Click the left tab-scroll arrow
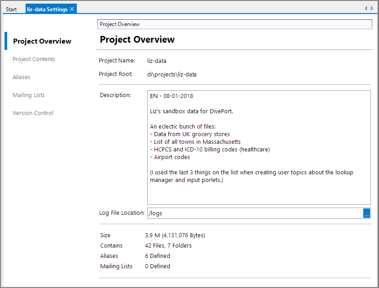This screenshot has width=379, height=288. tap(366, 8)
